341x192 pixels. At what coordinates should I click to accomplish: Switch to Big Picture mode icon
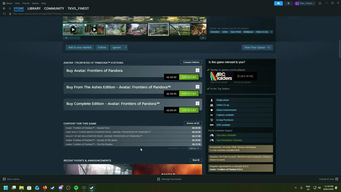(x=320, y=3)
